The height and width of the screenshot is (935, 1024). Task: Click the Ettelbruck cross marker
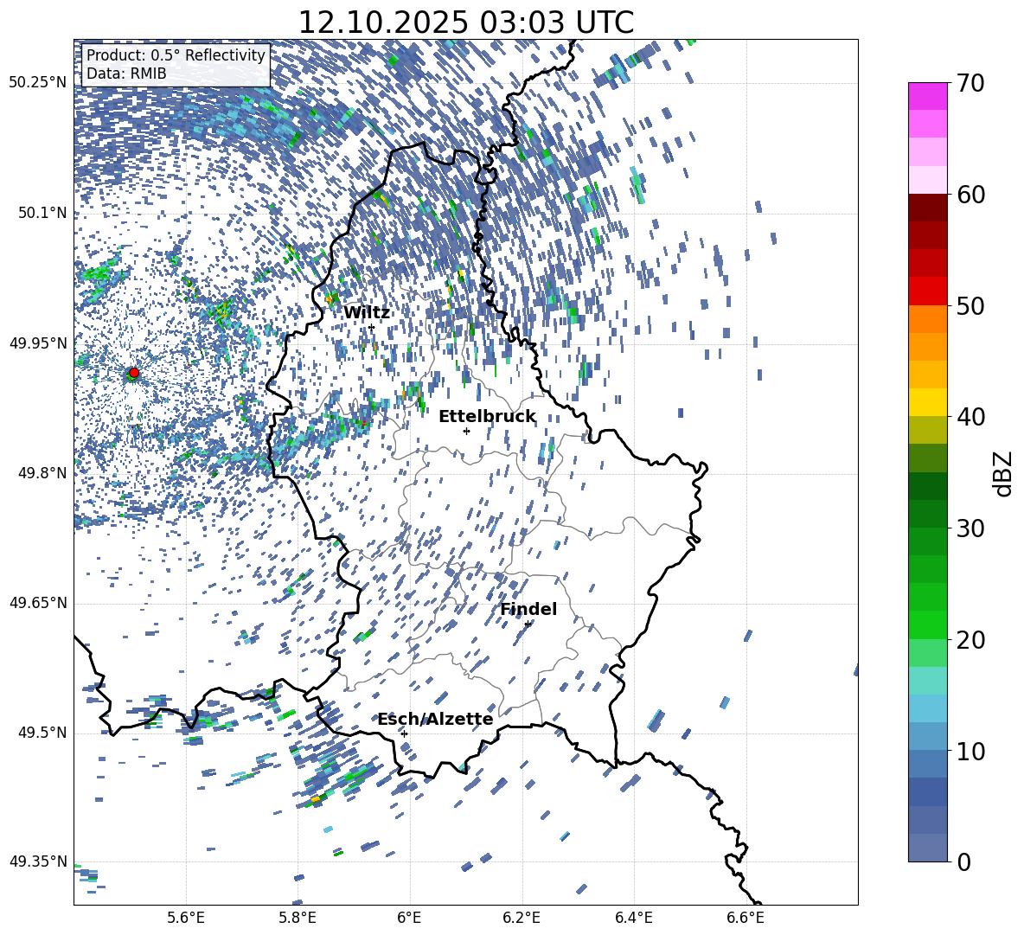466,431
